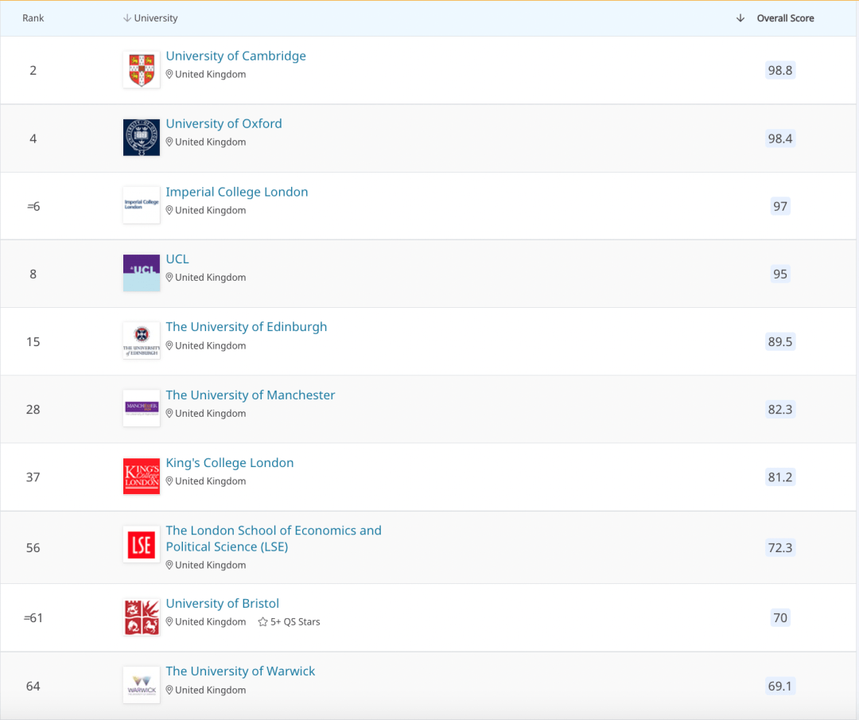Click the red King's College London logo
The height and width of the screenshot is (720, 859).
click(141, 477)
